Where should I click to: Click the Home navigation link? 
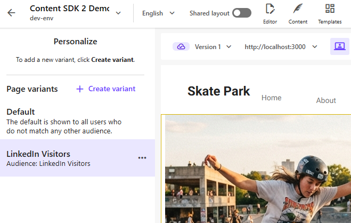(x=271, y=98)
